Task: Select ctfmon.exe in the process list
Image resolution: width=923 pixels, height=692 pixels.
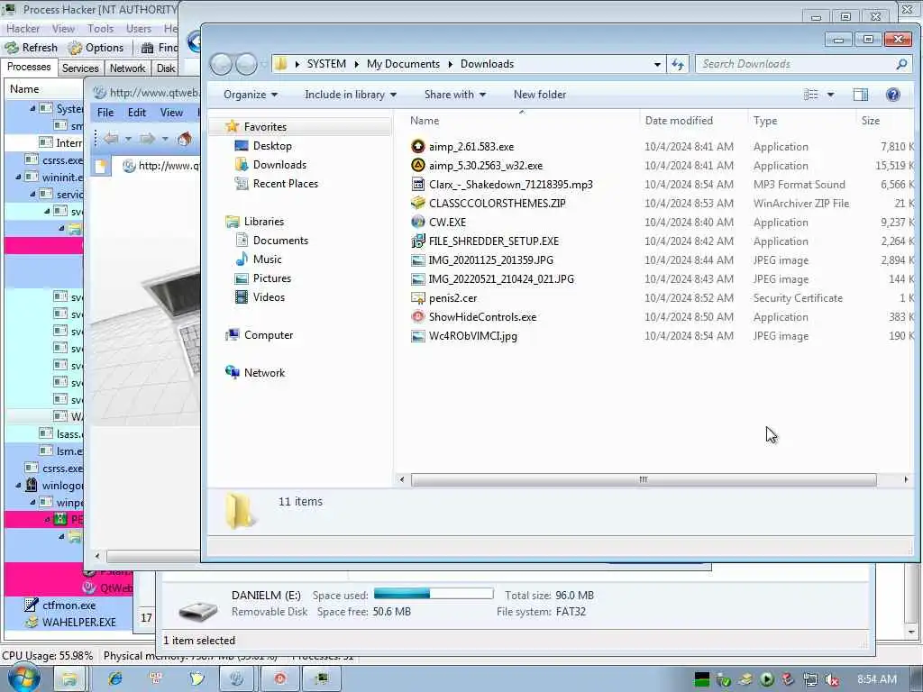Action: [x=69, y=605]
